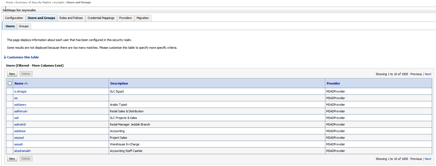
Task: Switch to the Groups sub-tab
Action: point(24,26)
